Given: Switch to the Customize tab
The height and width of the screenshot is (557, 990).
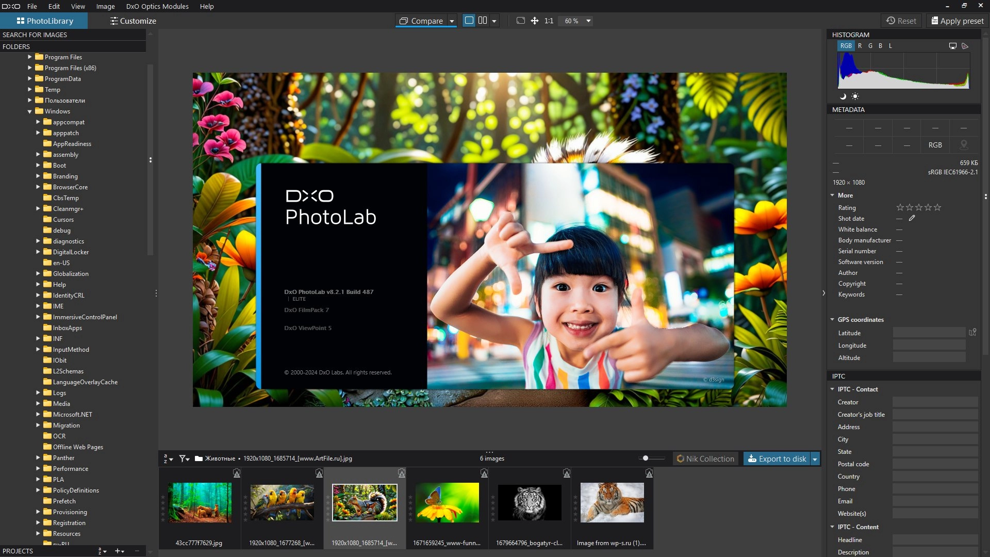Looking at the screenshot, I should [x=133, y=21].
